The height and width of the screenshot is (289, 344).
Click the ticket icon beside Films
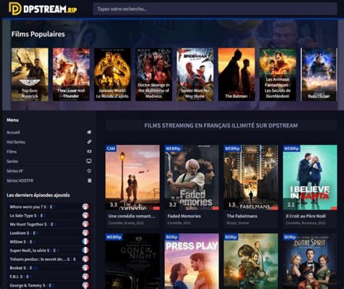89,151
